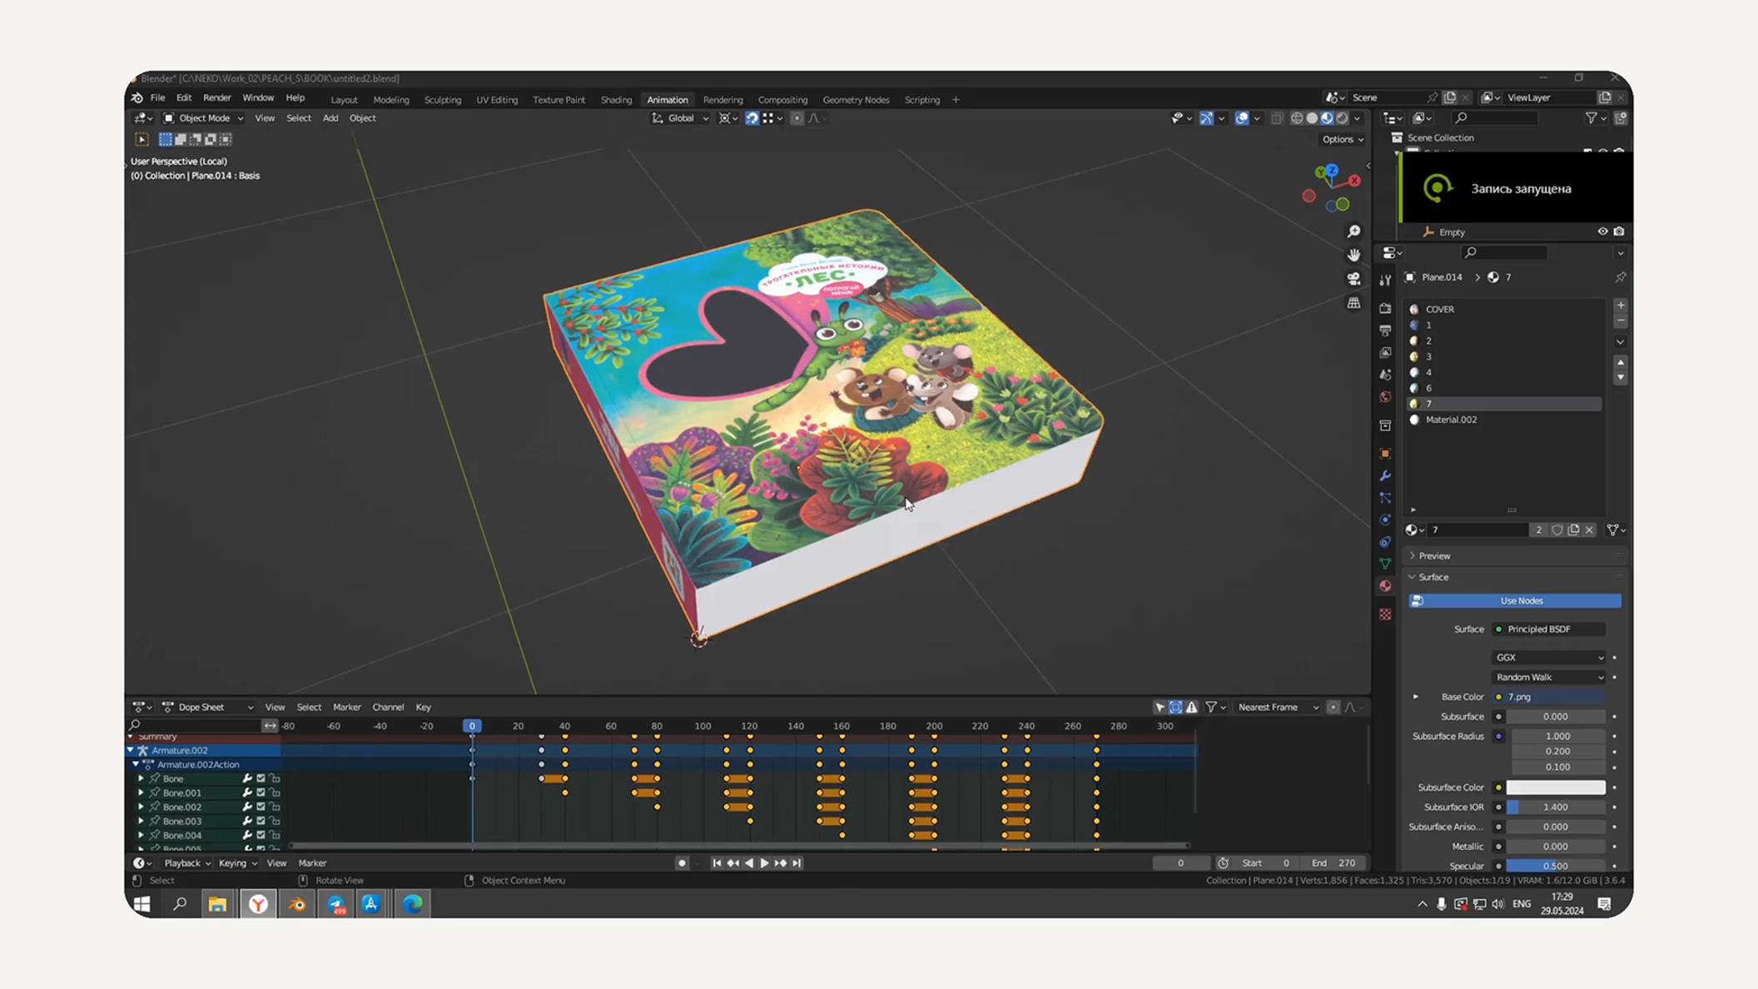The width and height of the screenshot is (1758, 989).
Task: Toggle mute checkbox on Bone.001 channel
Action: 261,793
